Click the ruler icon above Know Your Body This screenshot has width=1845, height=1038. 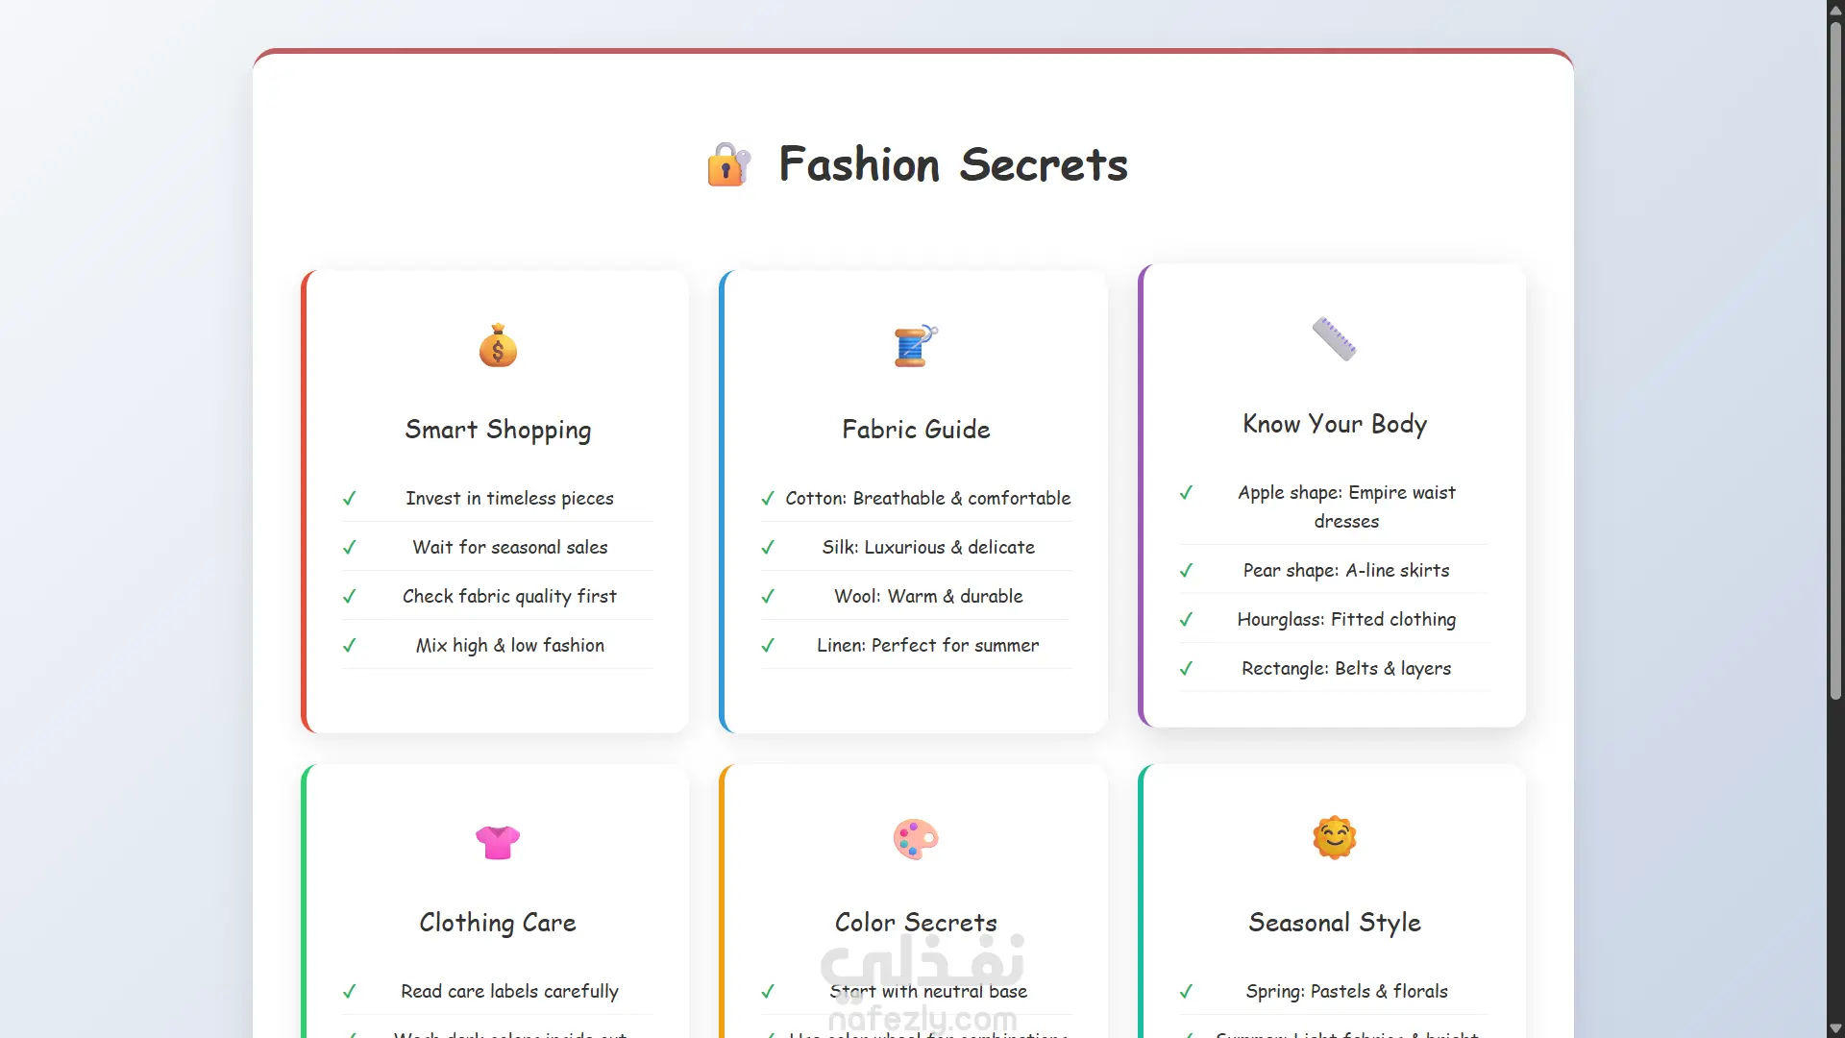1334,339
